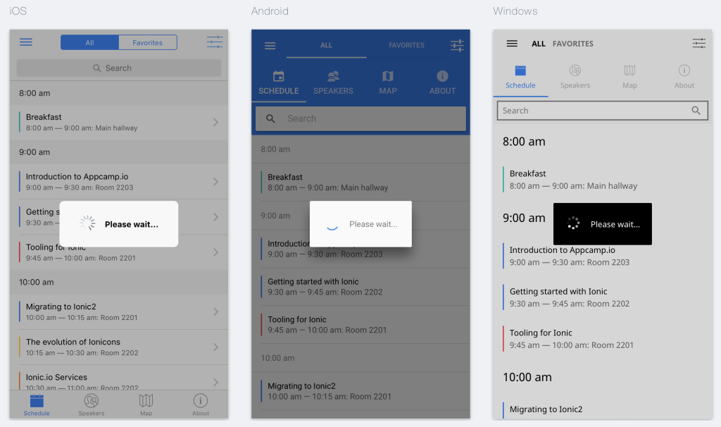Click the loading spinner in Windows dialog

point(573,223)
